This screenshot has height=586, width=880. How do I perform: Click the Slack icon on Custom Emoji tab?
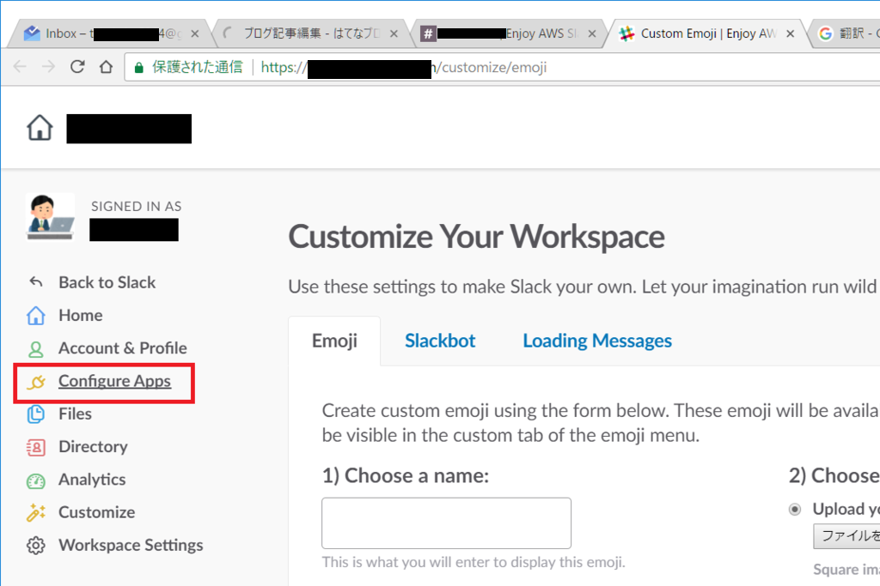[x=626, y=33]
